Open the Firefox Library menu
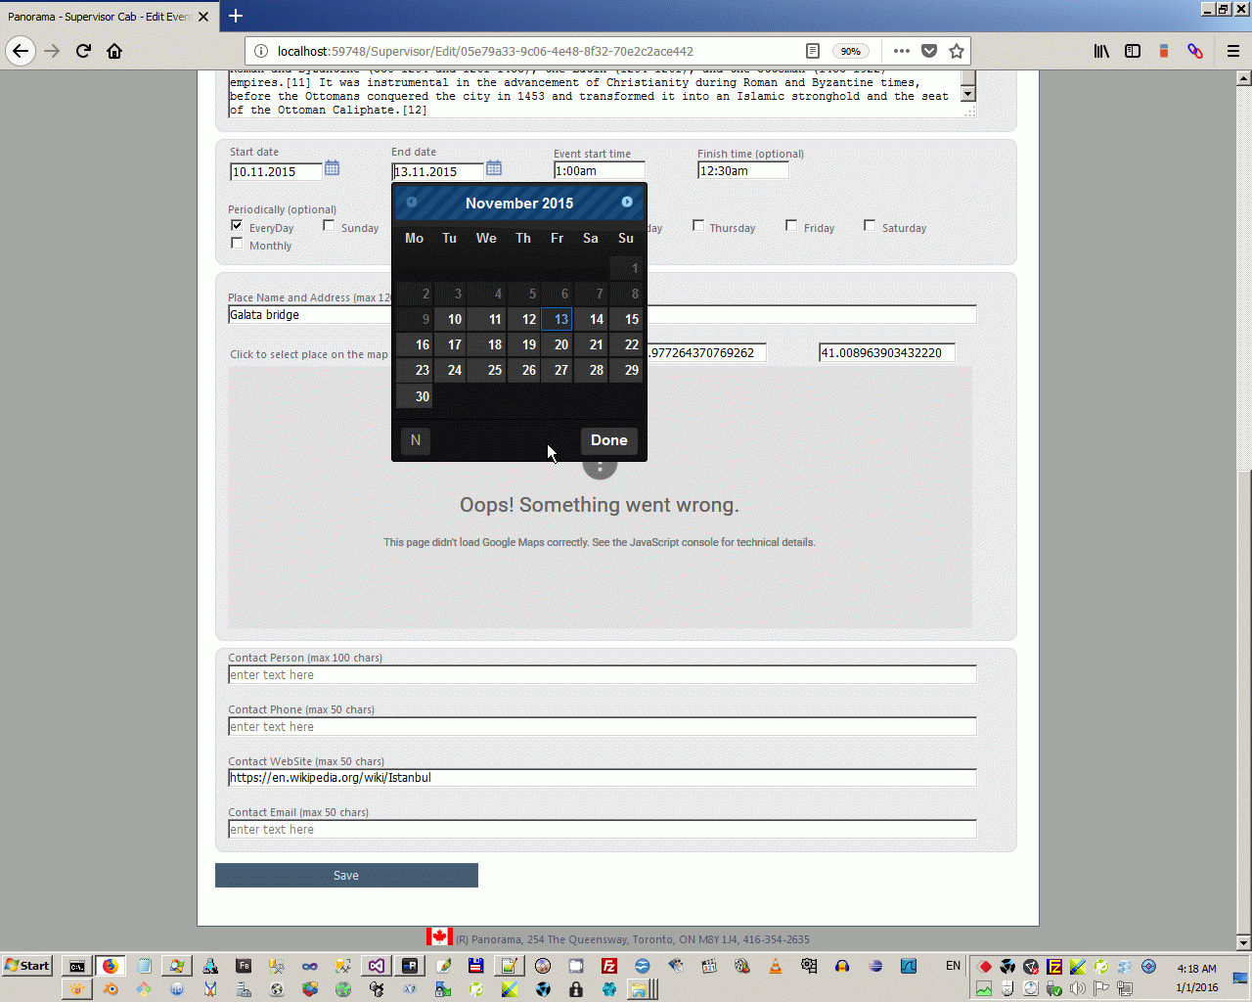Image resolution: width=1252 pixels, height=1002 pixels. pos(1101,51)
